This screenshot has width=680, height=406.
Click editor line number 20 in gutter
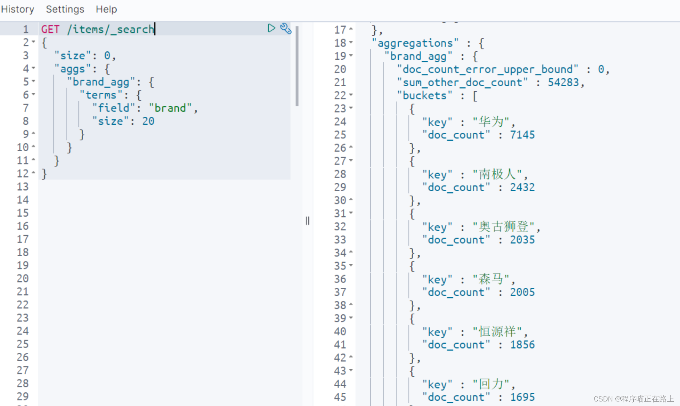23,278
